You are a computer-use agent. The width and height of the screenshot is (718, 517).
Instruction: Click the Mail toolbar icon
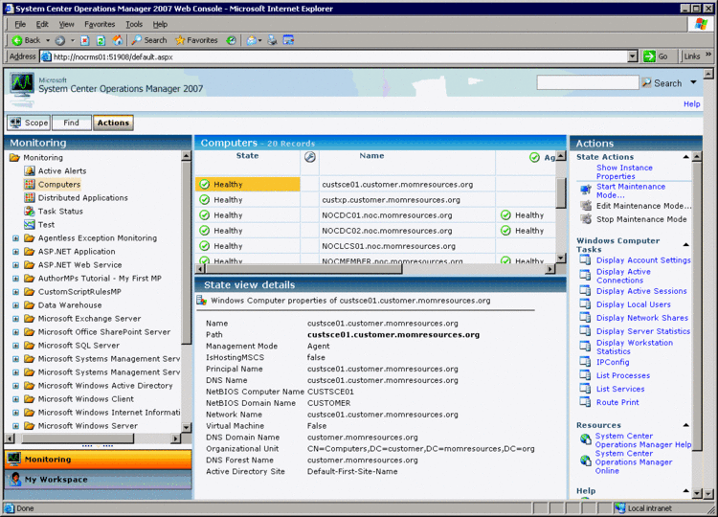(252, 40)
